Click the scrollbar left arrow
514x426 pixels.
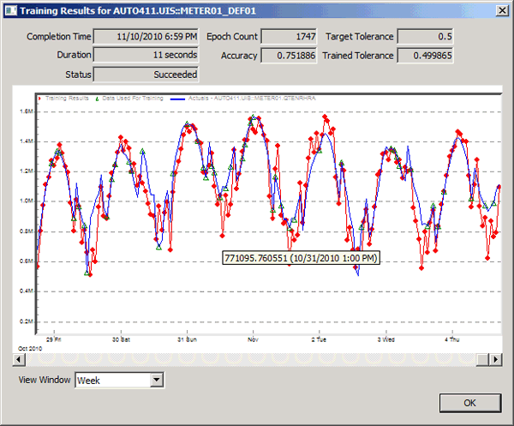19,359
